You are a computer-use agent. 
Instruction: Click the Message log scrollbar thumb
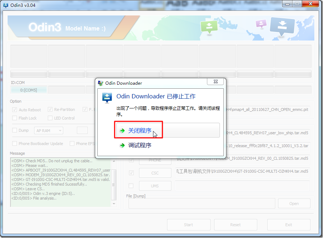pos(114,185)
